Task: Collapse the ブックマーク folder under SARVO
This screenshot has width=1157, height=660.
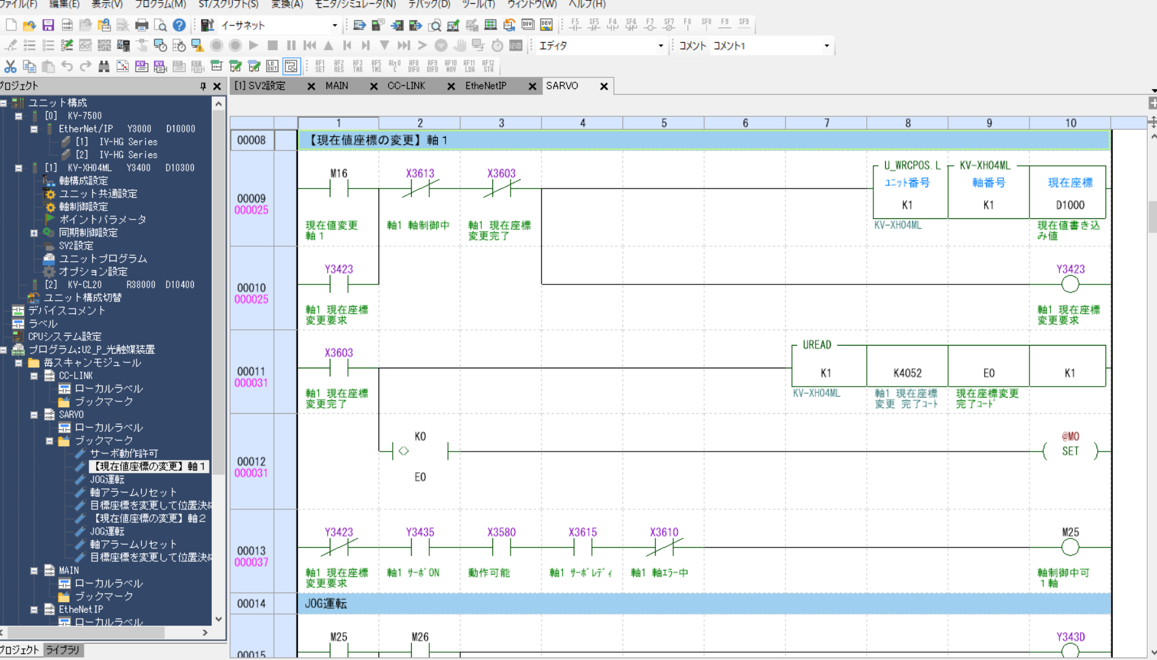Action: [x=49, y=440]
